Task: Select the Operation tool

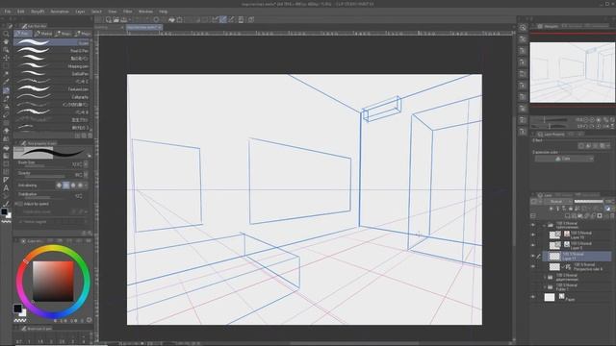Action: (x=6, y=50)
